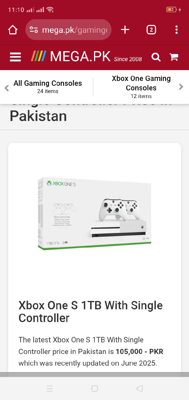The height and width of the screenshot is (400, 189).
Task: Tap Android back triangle navigation button
Action: pyautogui.click(x=139, y=389)
